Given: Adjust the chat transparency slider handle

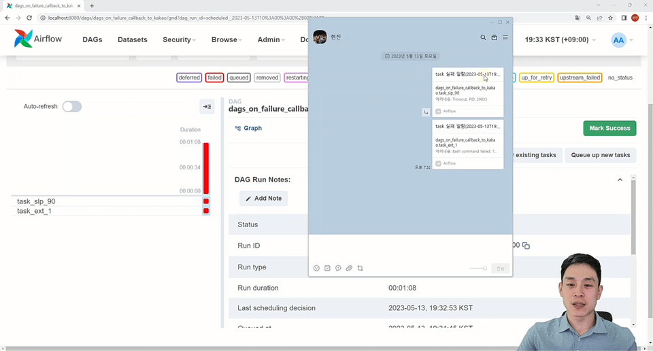Looking at the screenshot, I should [485, 269].
